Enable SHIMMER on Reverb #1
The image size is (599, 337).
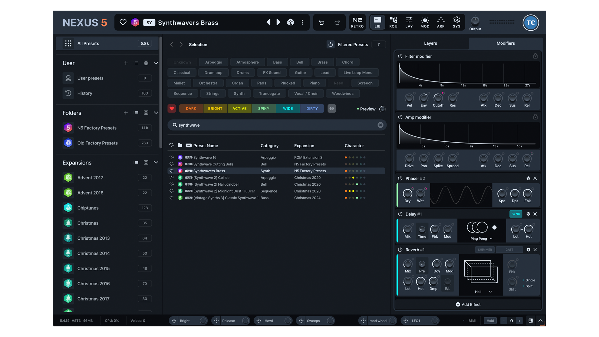coord(485,250)
